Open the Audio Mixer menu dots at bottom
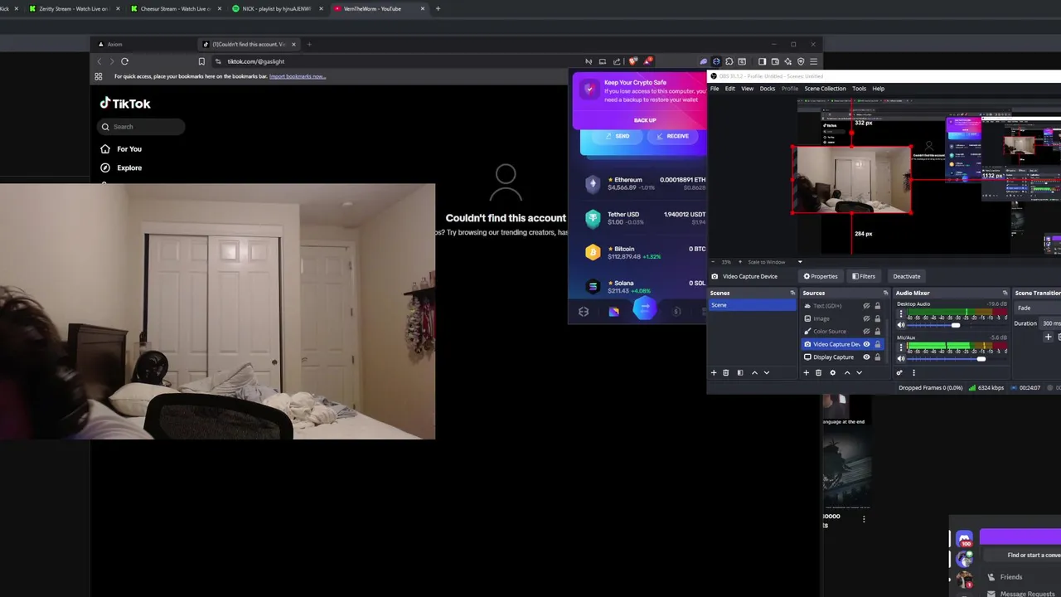Image resolution: width=1061 pixels, height=597 pixels. [x=913, y=373]
